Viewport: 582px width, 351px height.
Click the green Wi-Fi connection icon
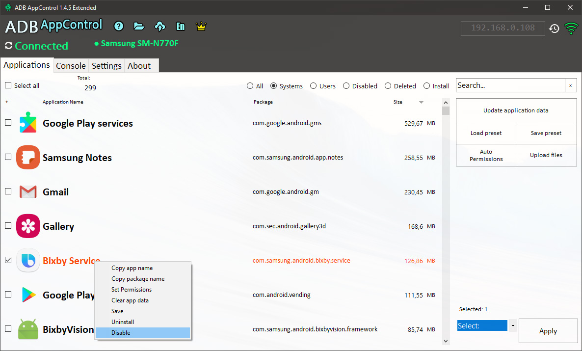click(571, 28)
